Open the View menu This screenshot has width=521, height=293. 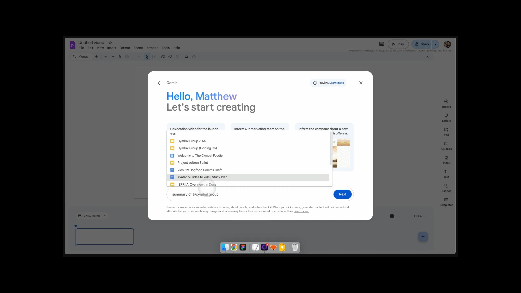click(x=100, y=48)
